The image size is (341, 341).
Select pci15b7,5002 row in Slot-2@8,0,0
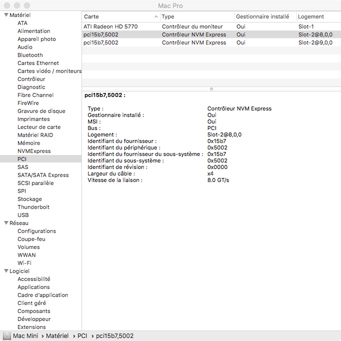211,34
